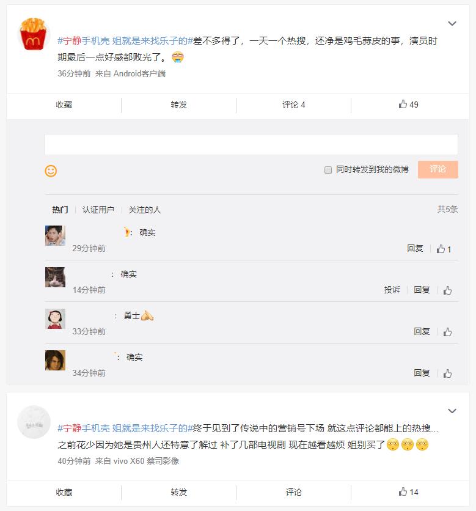Click 投诉 on the 14分钟前 comment

click(392, 290)
